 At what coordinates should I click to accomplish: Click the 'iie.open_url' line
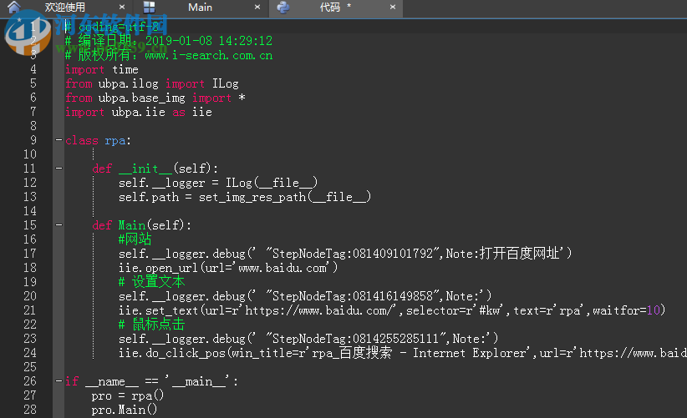tap(228, 268)
